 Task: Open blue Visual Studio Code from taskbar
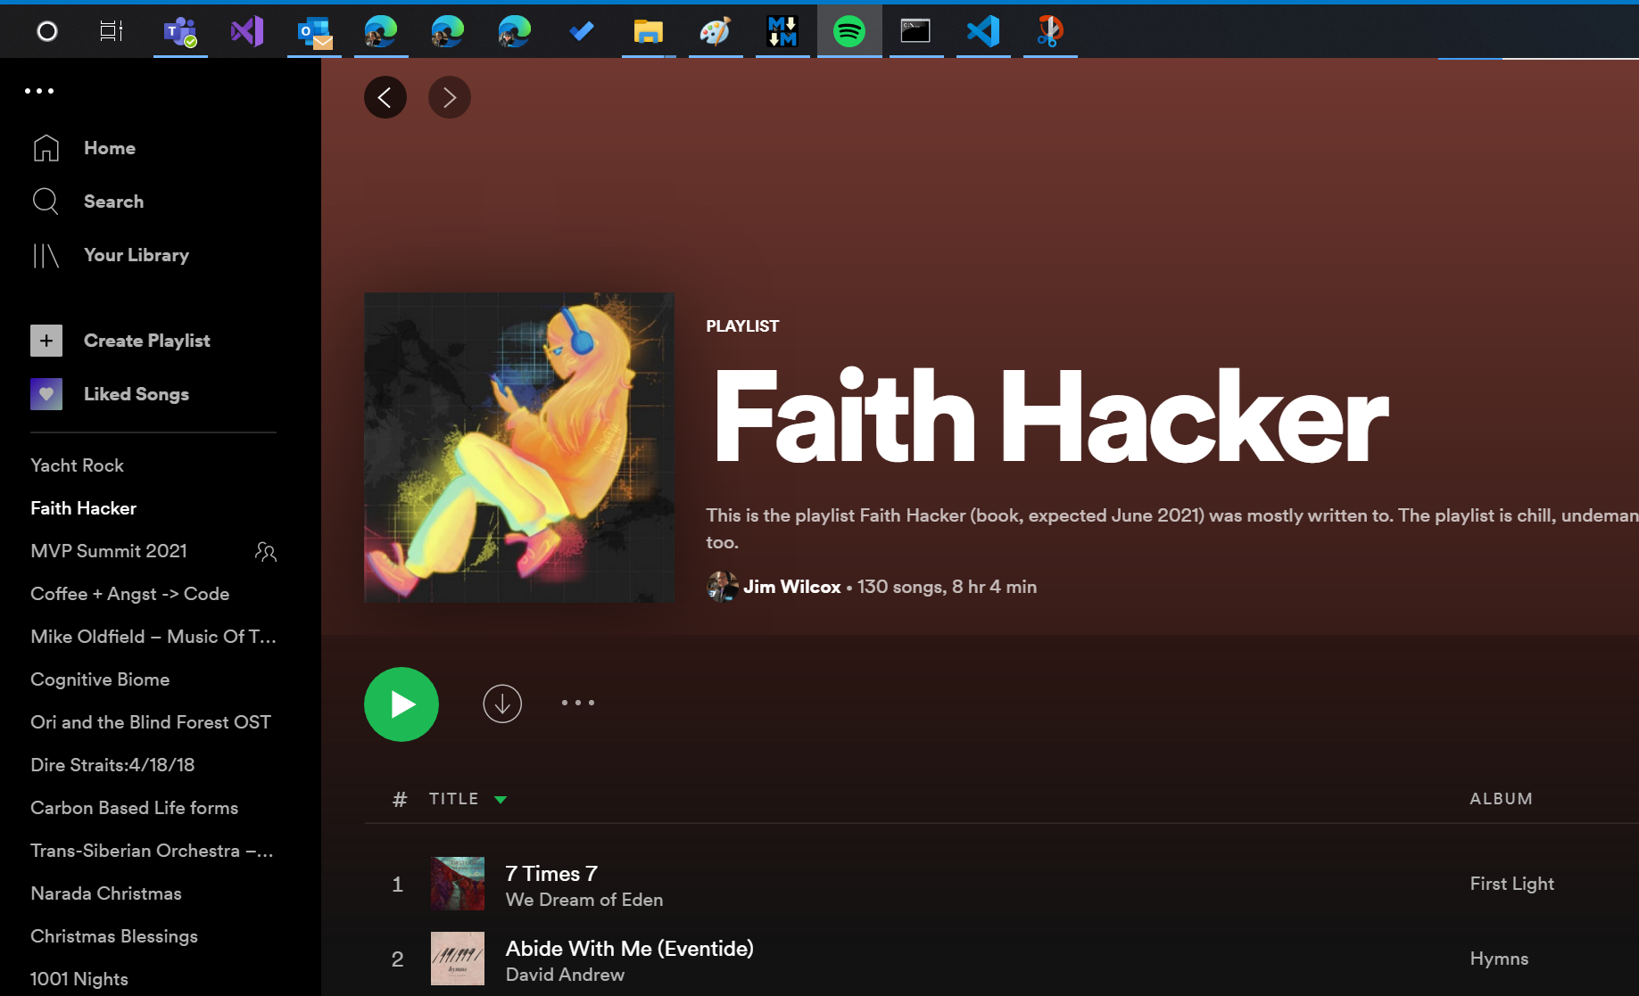coord(983,32)
